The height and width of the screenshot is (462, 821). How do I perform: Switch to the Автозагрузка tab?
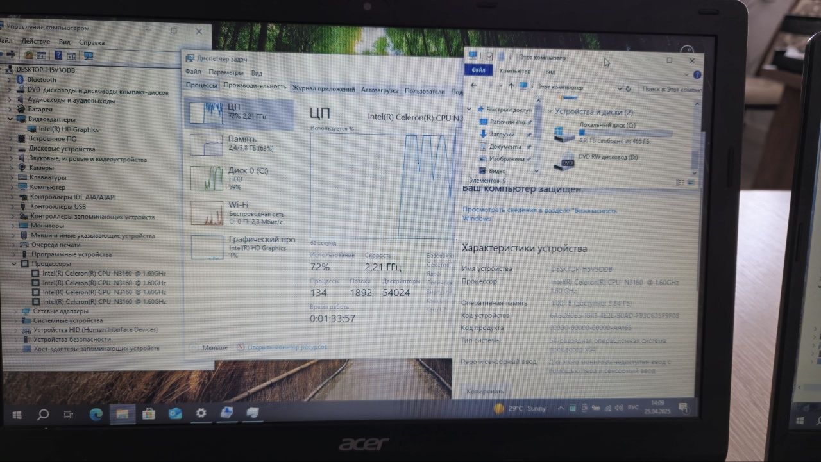point(380,90)
